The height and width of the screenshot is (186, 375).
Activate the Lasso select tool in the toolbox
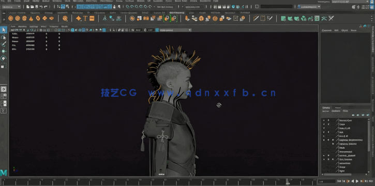pyautogui.click(x=4, y=37)
